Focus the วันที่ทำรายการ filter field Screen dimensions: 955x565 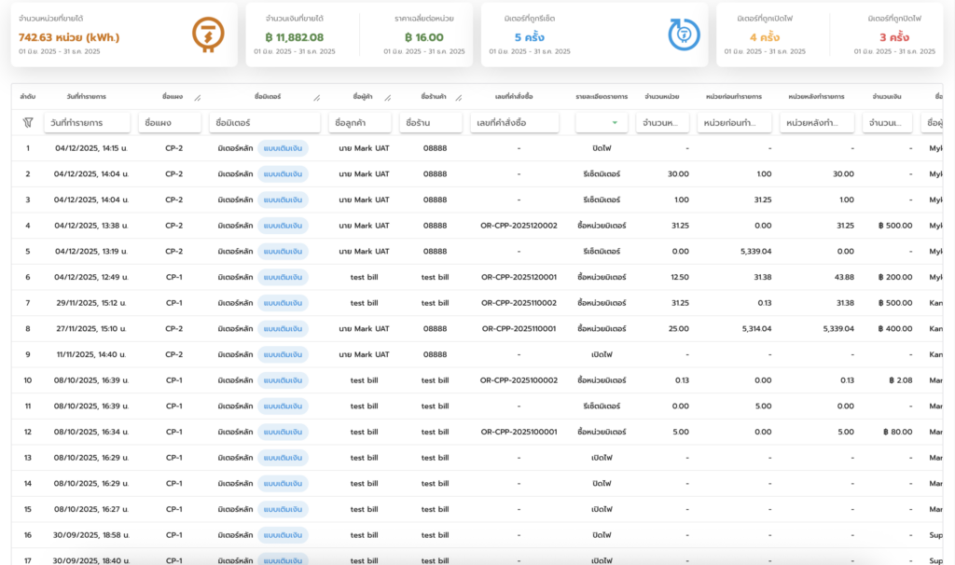click(x=87, y=122)
